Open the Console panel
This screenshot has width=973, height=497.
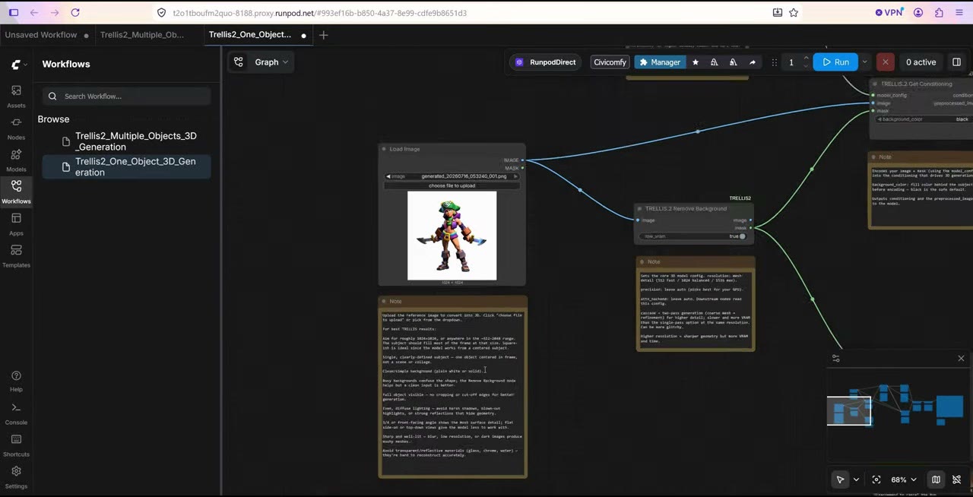point(16,413)
